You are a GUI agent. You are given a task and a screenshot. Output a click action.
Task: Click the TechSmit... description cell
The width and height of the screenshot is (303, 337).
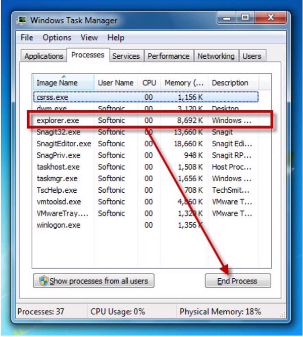tap(231, 190)
